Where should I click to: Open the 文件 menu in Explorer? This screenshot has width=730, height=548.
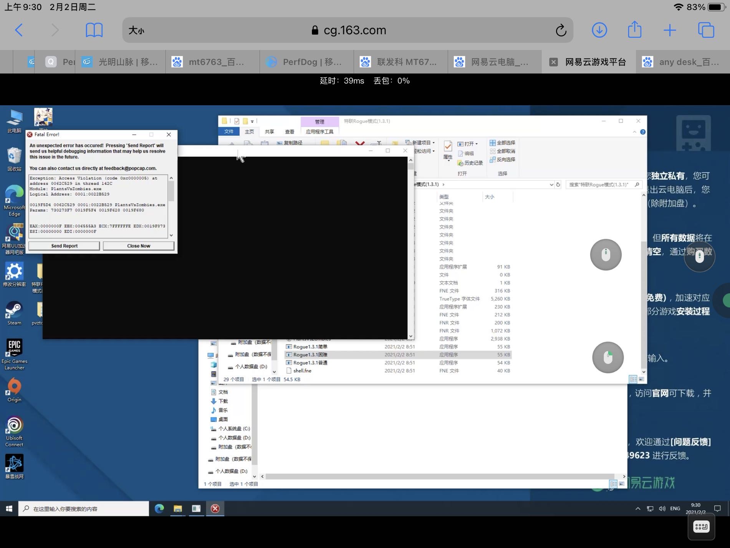click(x=228, y=131)
